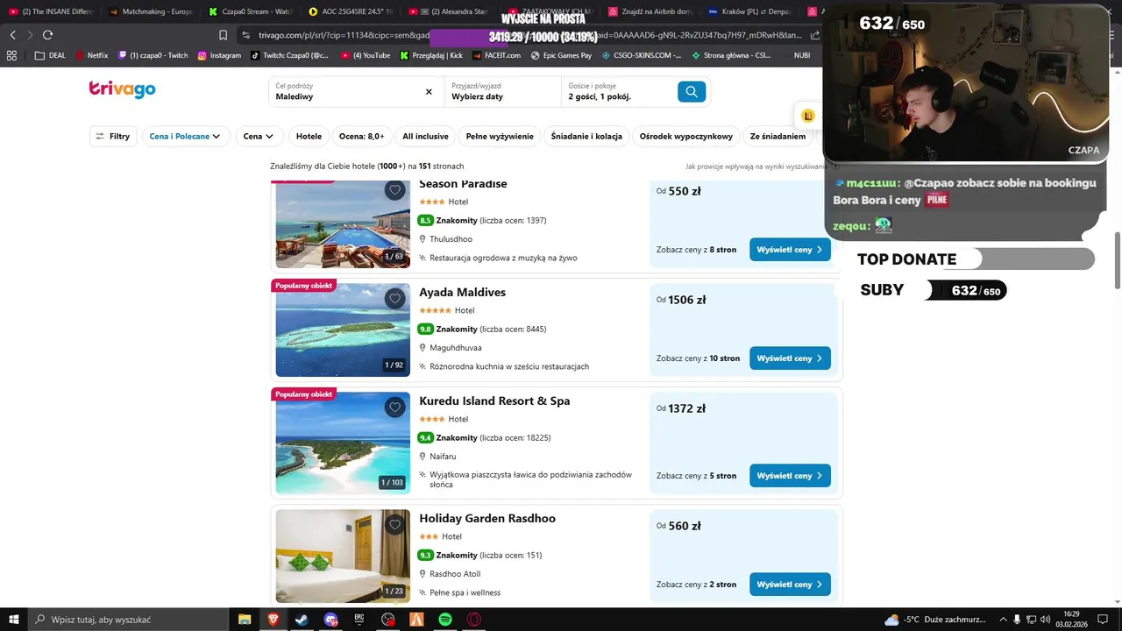Open Brave browser taskbar icon

click(x=273, y=620)
